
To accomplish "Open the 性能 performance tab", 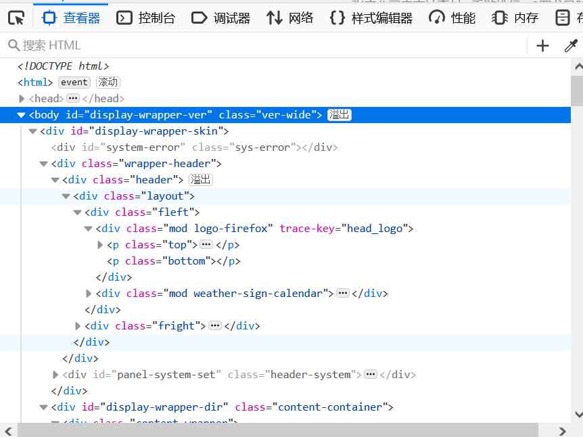I will (x=452, y=18).
